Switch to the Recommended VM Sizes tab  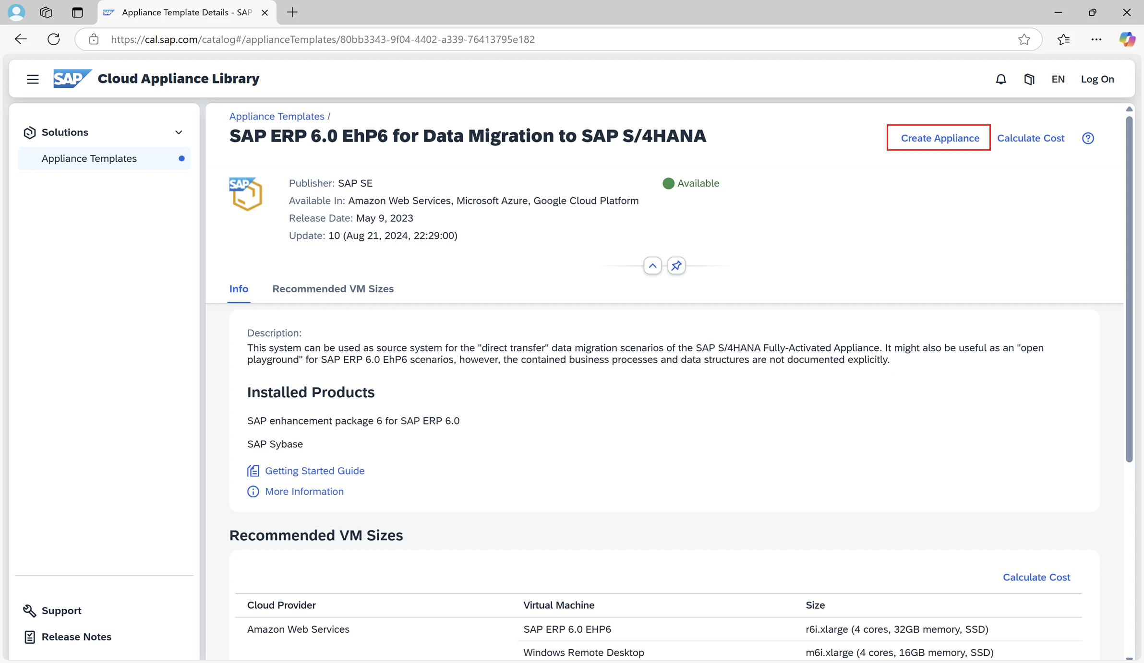pos(333,289)
